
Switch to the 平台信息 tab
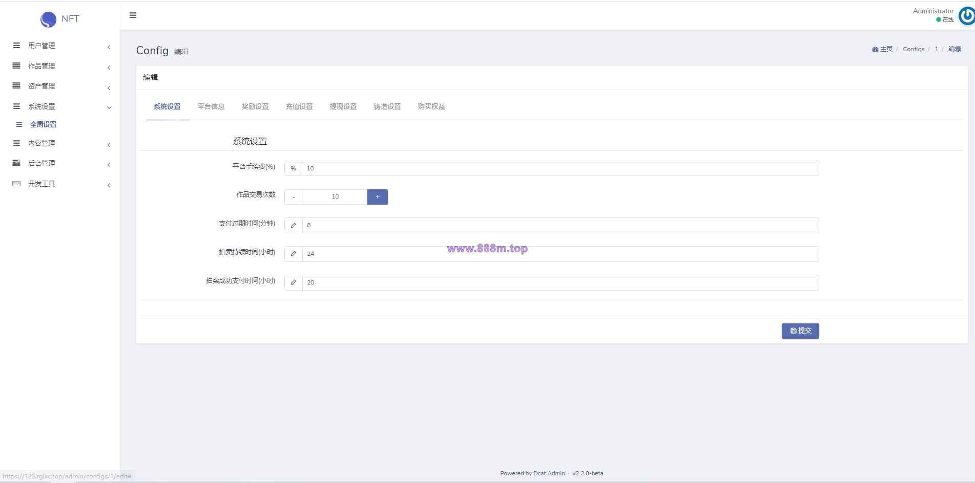click(x=211, y=107)
